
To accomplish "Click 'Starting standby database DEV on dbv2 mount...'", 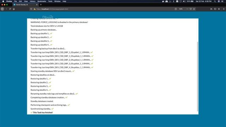I will pyautogui.click(x=53, y=71).
